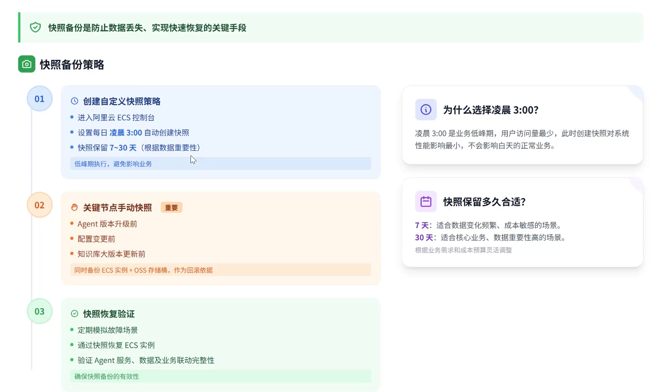661x392 pixels.
Task: Click the step 01 circle badge
Action: (x=40, y=99)
